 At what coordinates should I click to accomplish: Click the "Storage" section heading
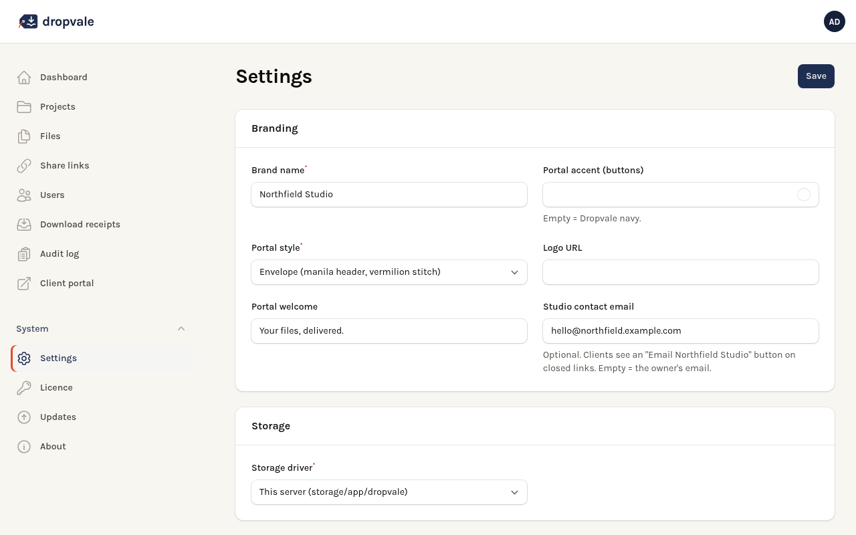[271, 426]
